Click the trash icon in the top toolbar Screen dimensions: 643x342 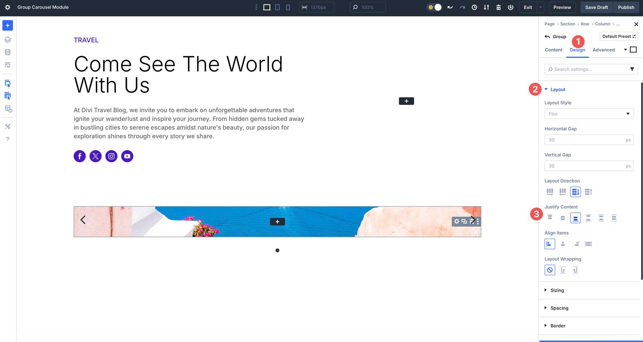[x=498, y=7]
